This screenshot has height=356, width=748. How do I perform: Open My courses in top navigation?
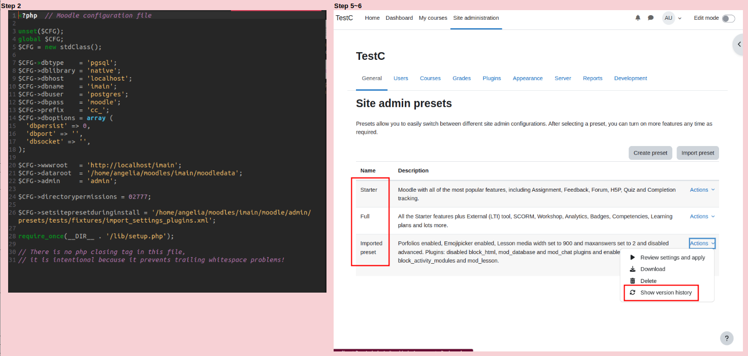pyautogui.click(x=433, y=18)
